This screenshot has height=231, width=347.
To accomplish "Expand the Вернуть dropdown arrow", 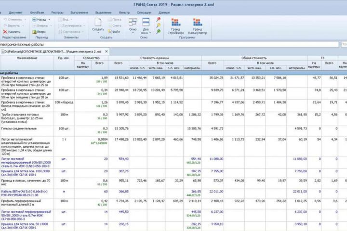I will (23, 26).
